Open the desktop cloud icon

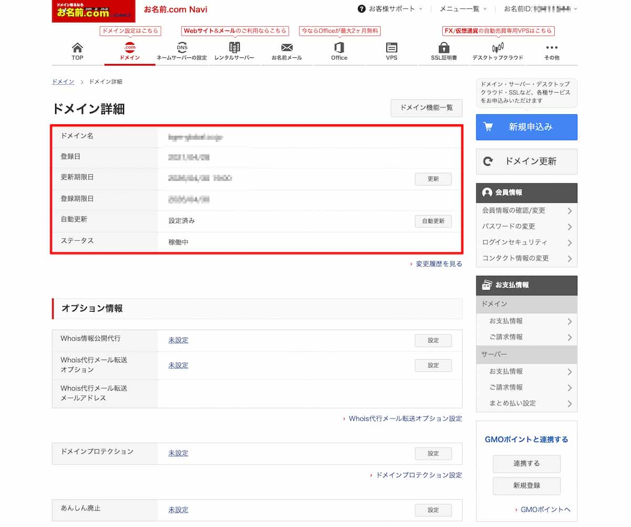pyautogui.click(x=497, y=48)
